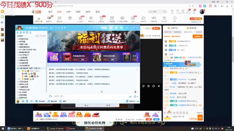Open the history clock icon in header

172,11
